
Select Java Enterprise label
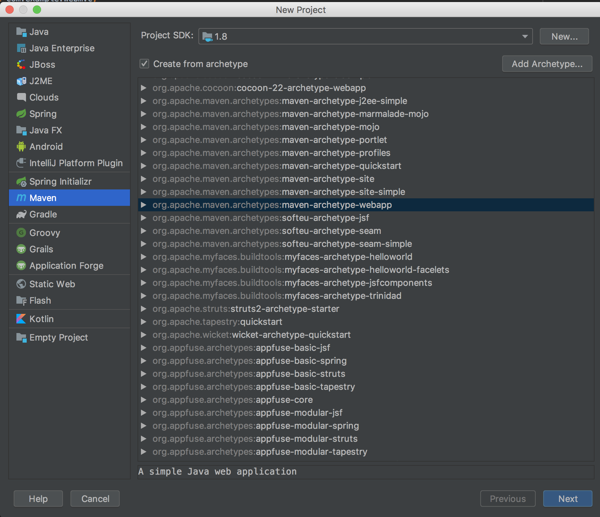tap(62, 48)
